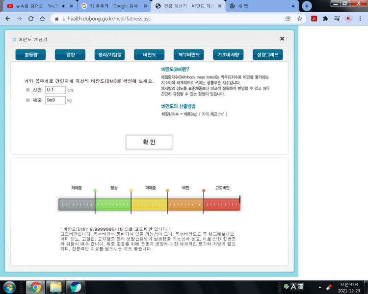Viewport: 368px width, 294px height.
Task: Open the whale browser taskbar icon
Action: tap(76, 287)
